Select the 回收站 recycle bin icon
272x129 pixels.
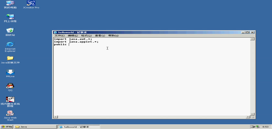pyautogui.click(x=10, y=32)
